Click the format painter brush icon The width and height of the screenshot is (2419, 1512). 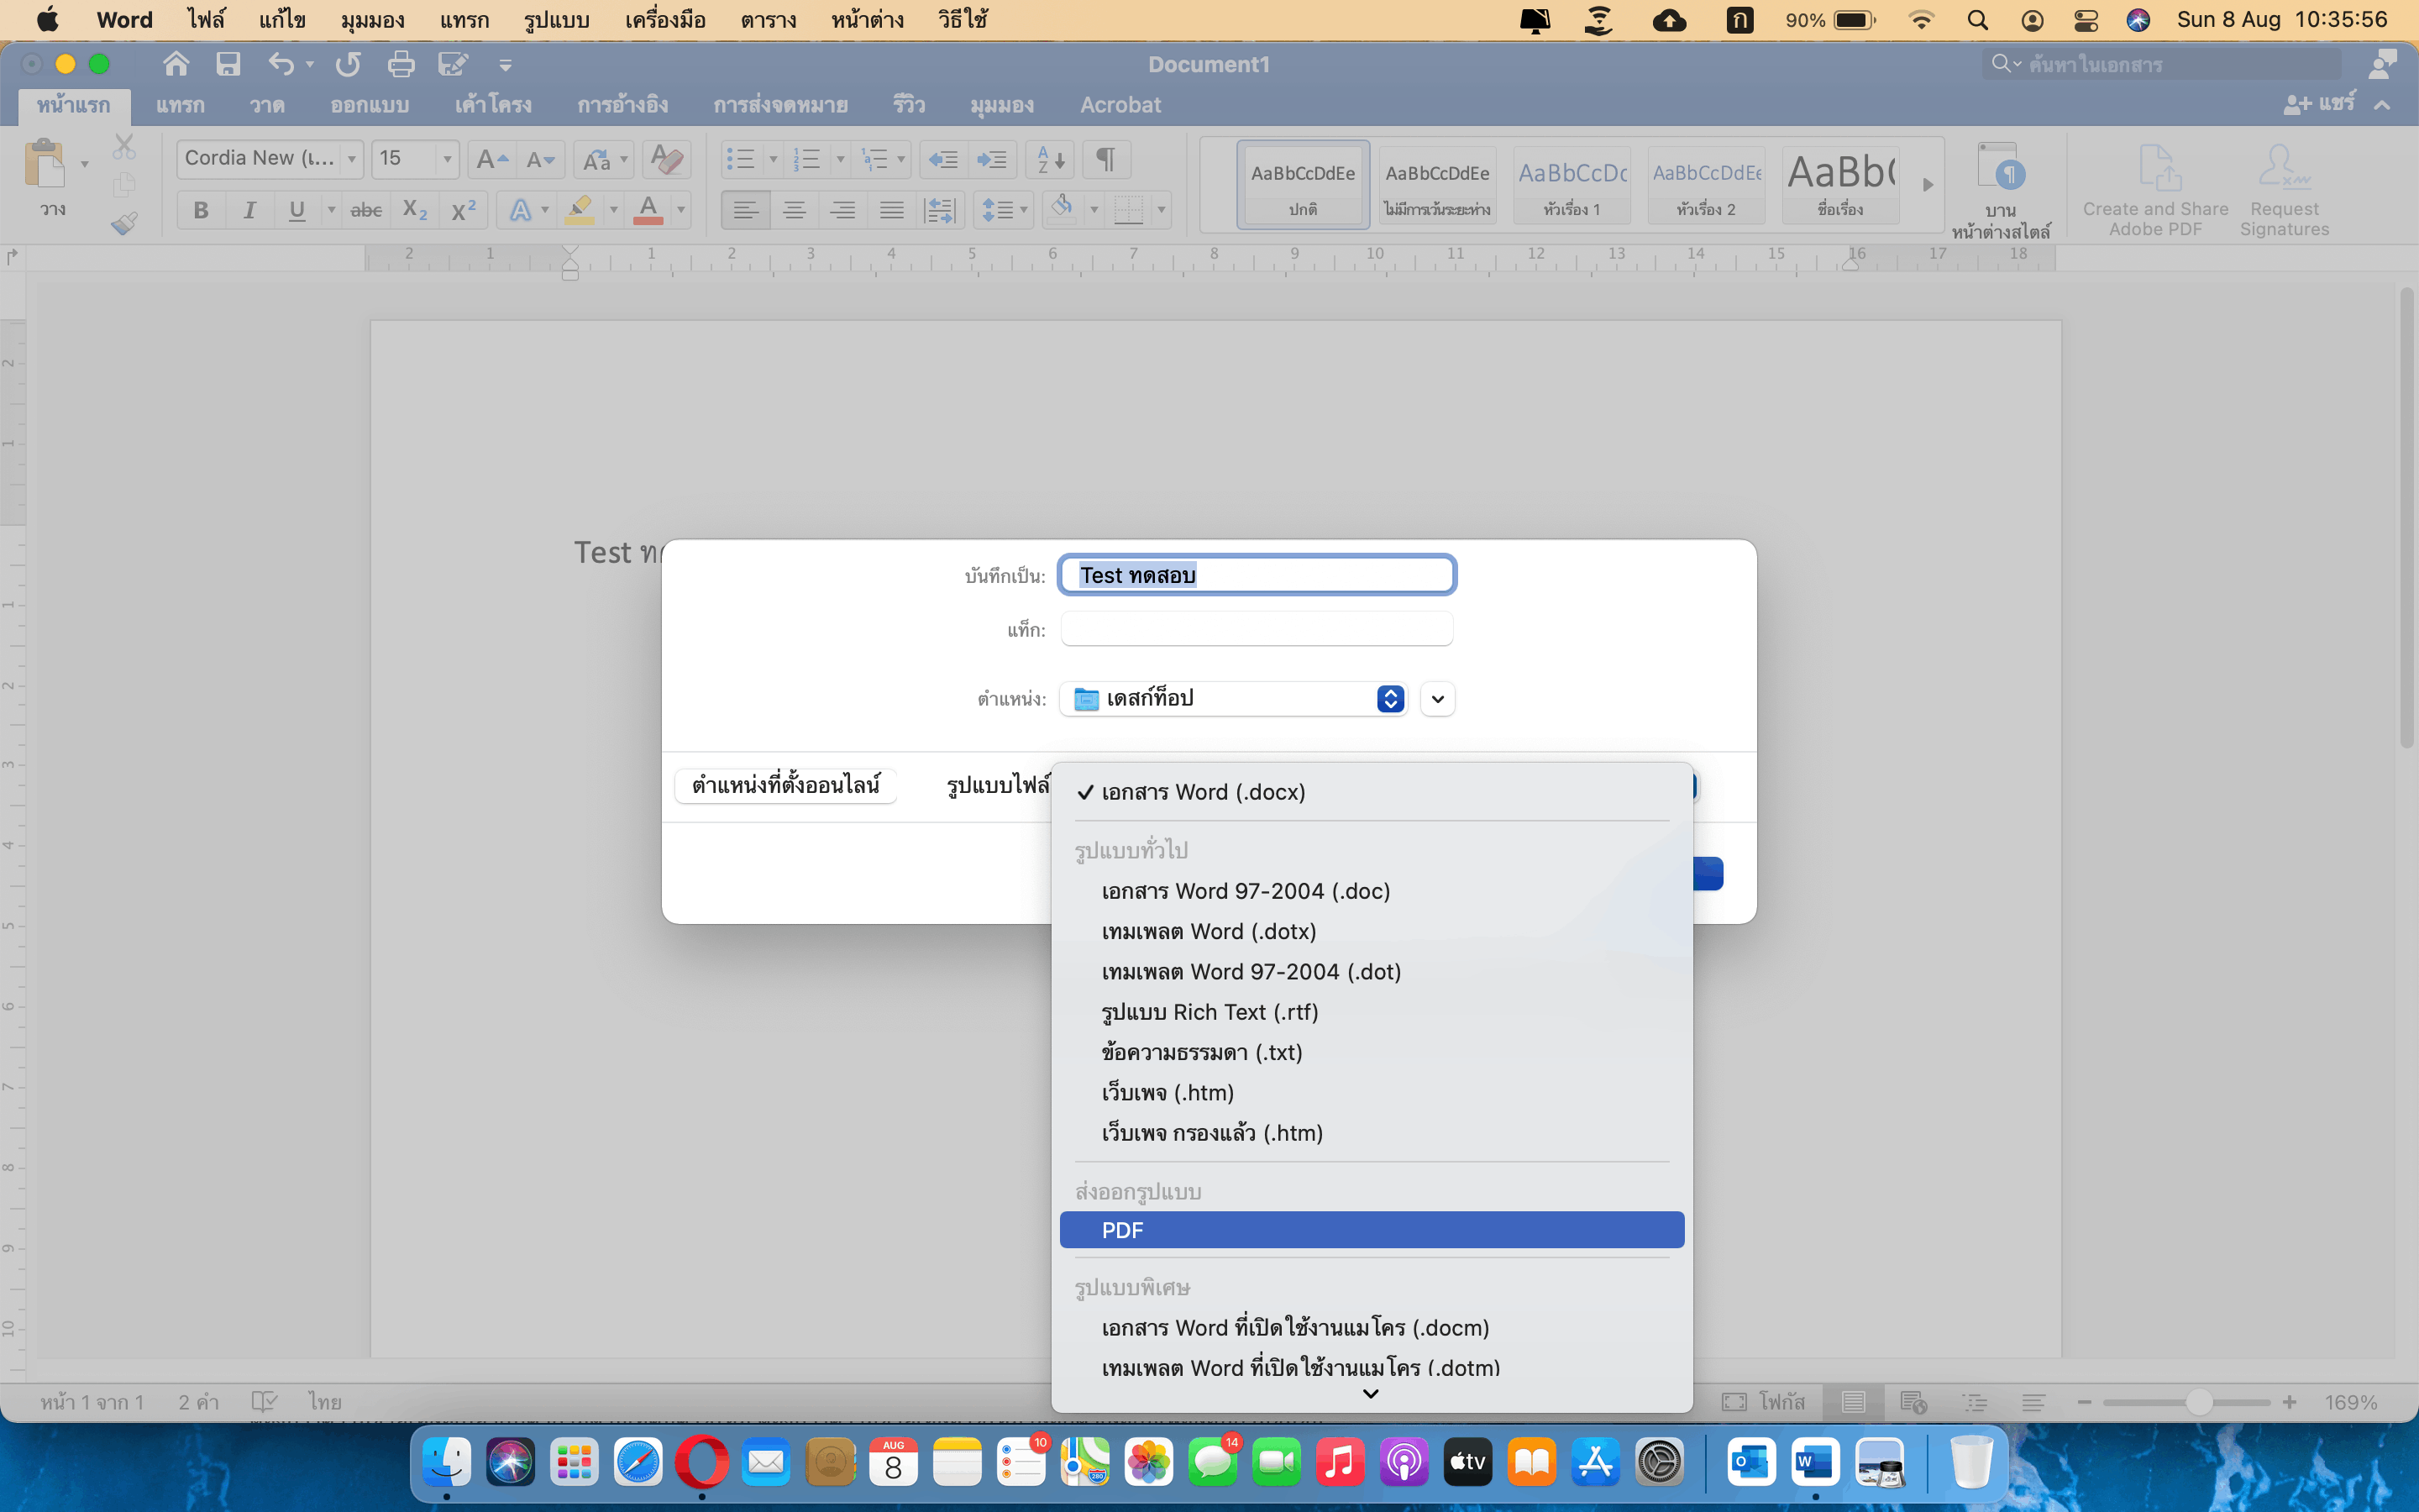[x=124, y=223]
